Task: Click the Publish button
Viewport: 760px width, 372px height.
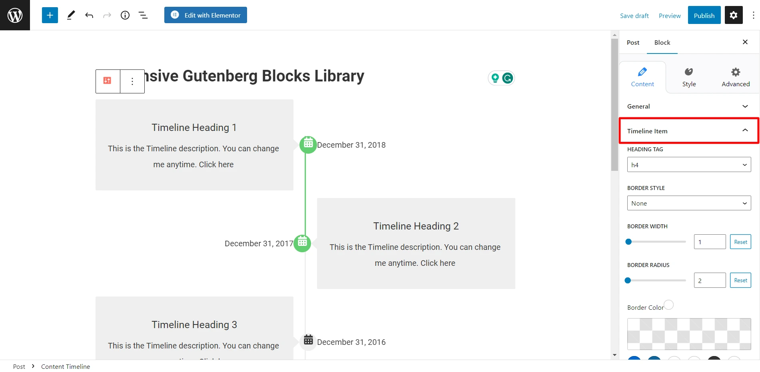Action: point(704,15)
